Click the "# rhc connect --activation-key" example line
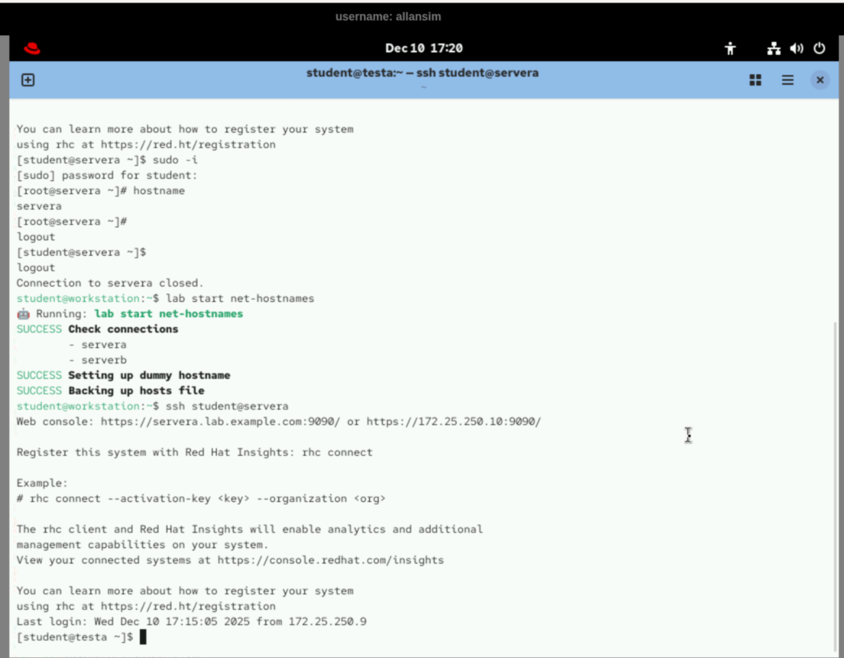 click(x=201, y=498)
